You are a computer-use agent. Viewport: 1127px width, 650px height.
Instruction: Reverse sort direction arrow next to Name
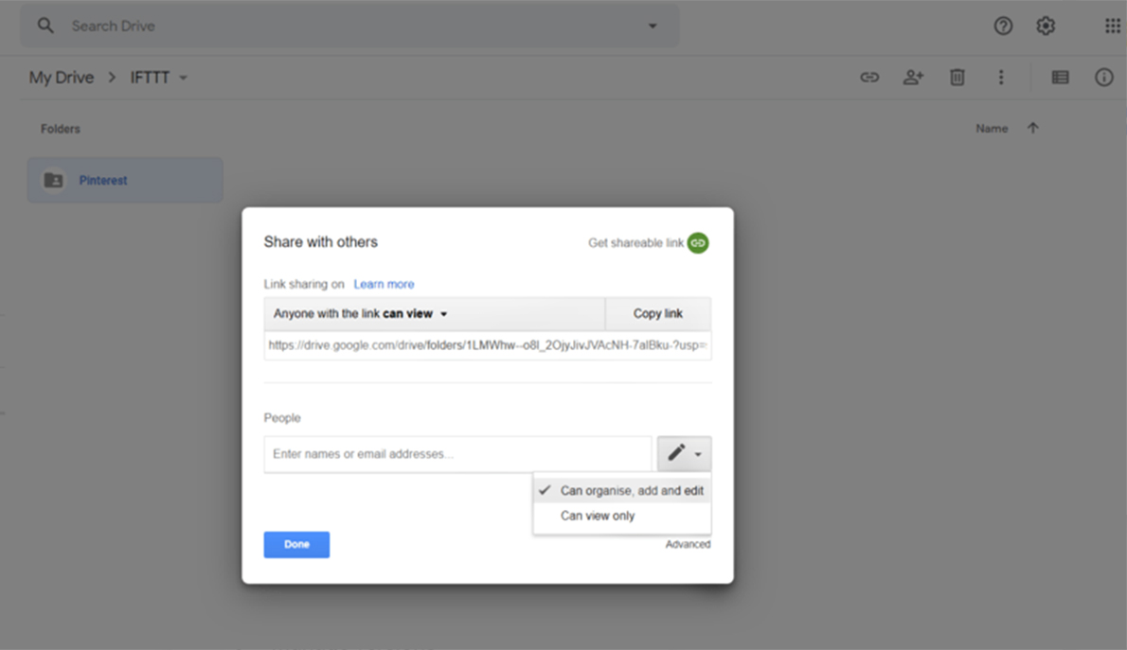pyautogui.click(x=1033, y=128)
